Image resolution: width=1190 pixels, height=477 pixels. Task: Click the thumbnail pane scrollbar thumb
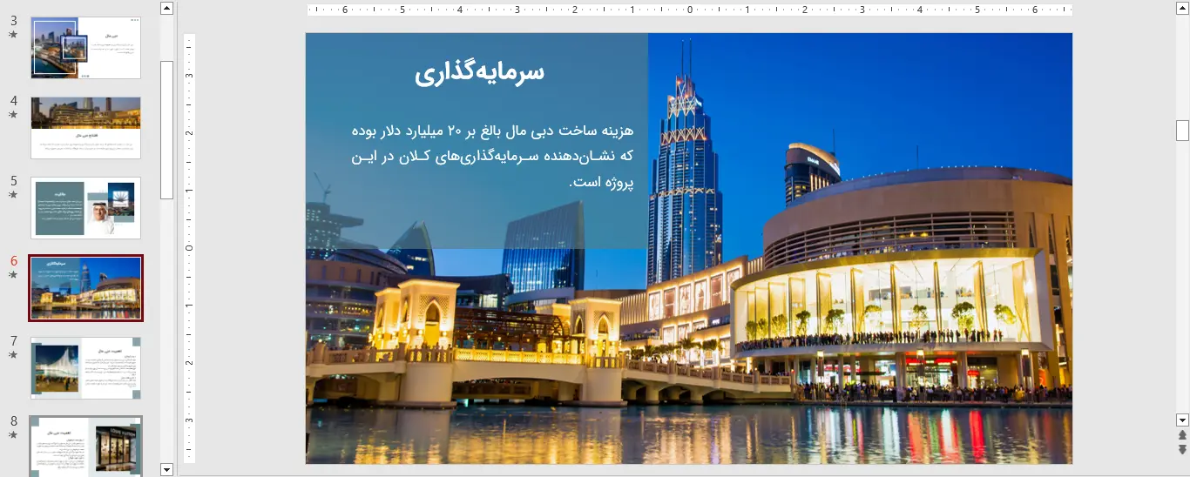(x=167, y=130)
